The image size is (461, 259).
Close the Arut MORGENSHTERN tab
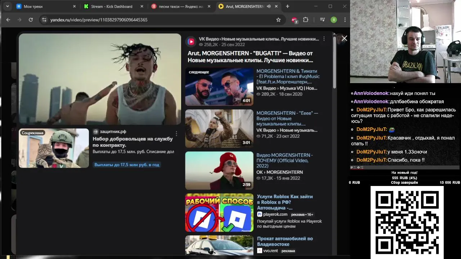click(x=276, y=6)
